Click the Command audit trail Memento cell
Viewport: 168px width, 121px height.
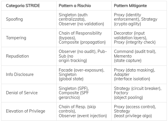[x=139, y=56]
